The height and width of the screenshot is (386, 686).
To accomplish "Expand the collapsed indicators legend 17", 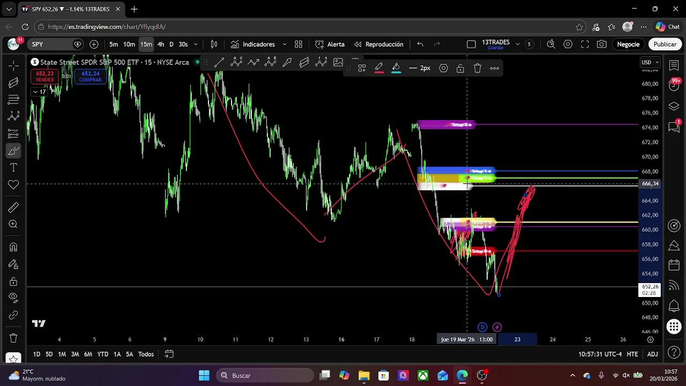I will [x=39, y=92].
